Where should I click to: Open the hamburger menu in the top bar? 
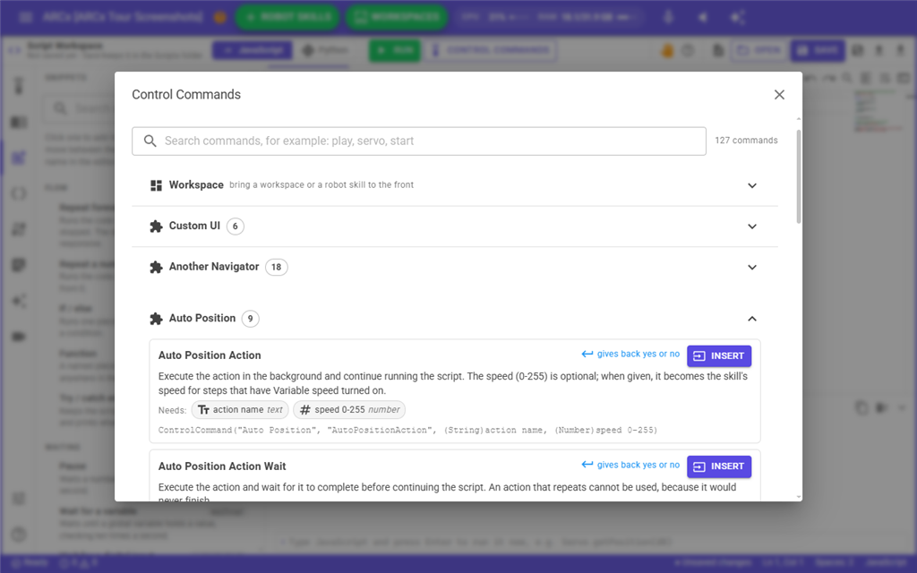pos(25,17)
